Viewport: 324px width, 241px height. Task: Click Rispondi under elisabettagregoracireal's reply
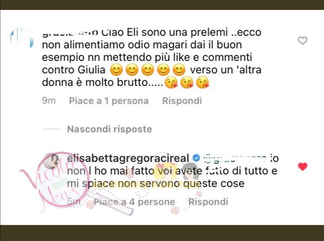coord(208,202)
